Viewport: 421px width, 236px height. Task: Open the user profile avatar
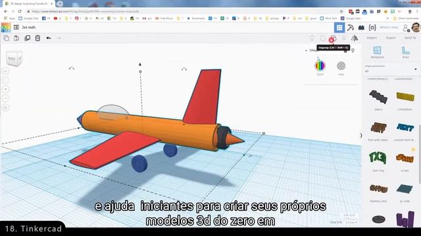pos(416,27)
